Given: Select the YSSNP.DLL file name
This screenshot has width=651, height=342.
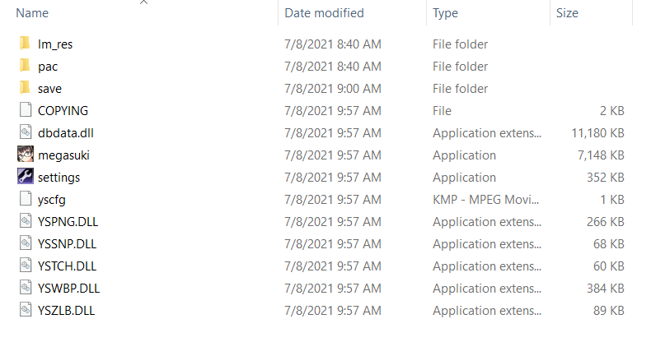Looking at the screenshot, I should tap(67, 243).
